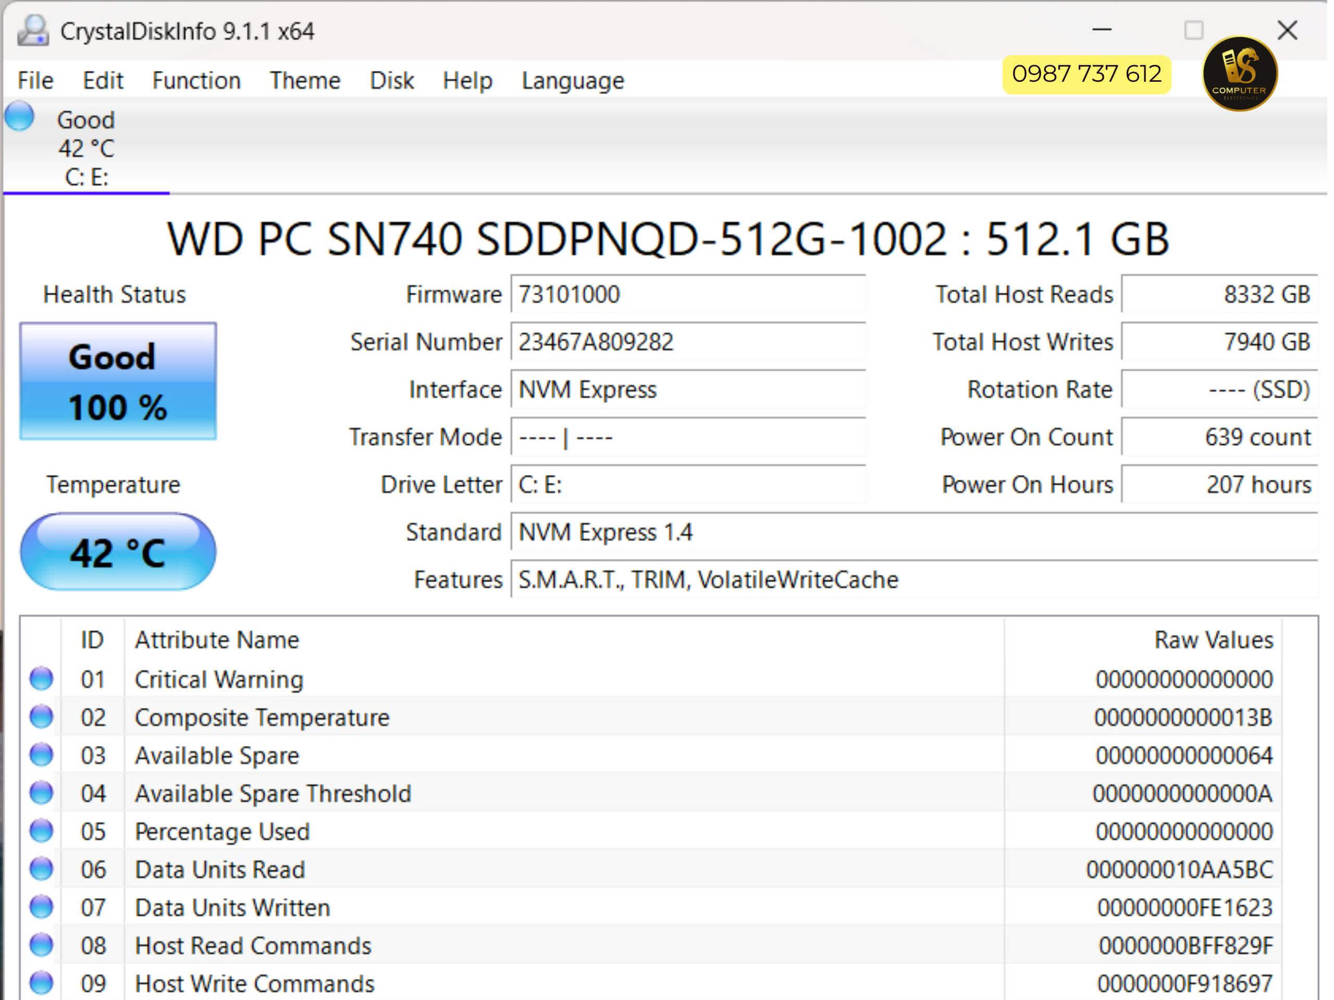Click the Available Spare row status orb
This screenshot has height=1000, width=1334.
click(x=41, y=755)
